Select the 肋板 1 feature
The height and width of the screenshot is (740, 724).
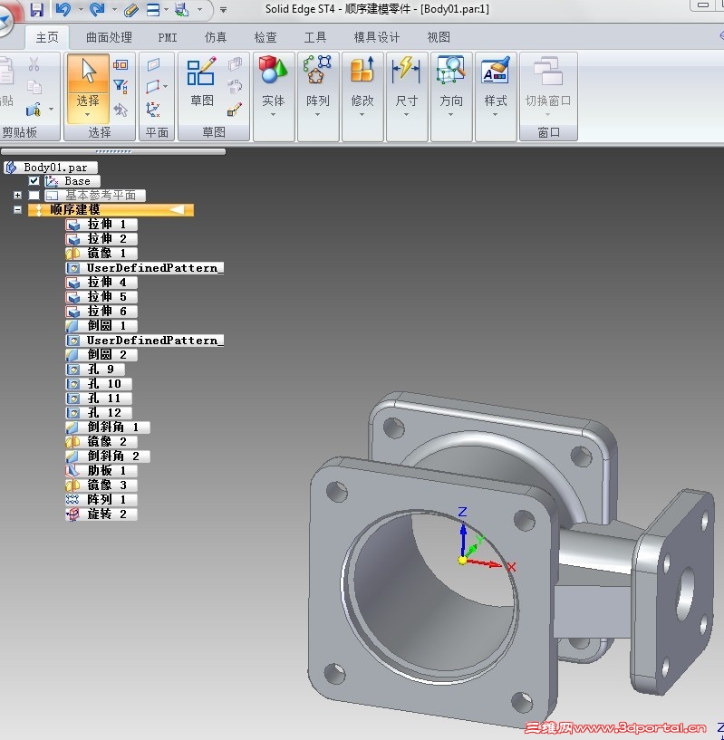click(101, 471)
